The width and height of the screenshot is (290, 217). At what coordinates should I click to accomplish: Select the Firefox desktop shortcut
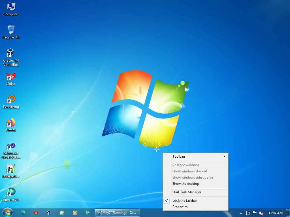(11, 125)
